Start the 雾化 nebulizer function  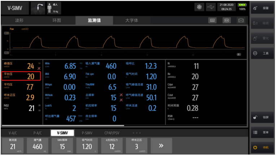coord(262,38)
